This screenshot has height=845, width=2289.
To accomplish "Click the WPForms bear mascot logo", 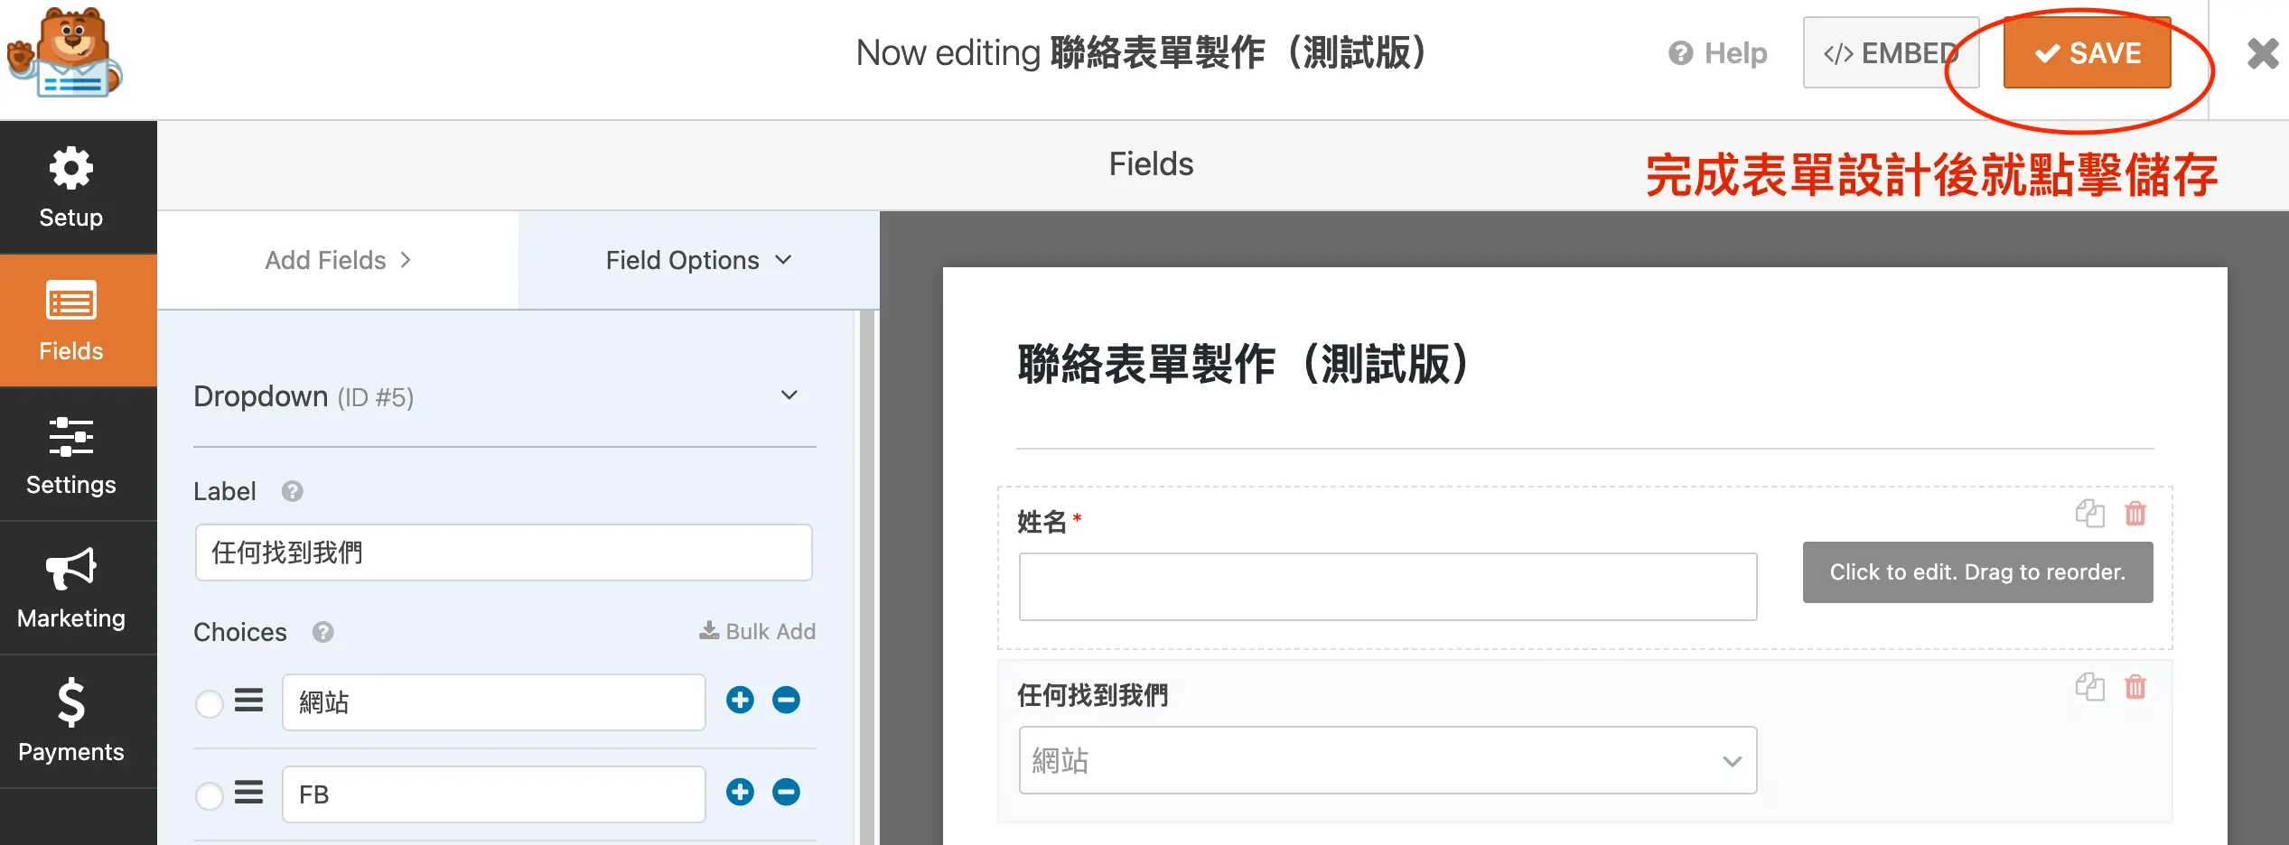I will click(64, 52).
